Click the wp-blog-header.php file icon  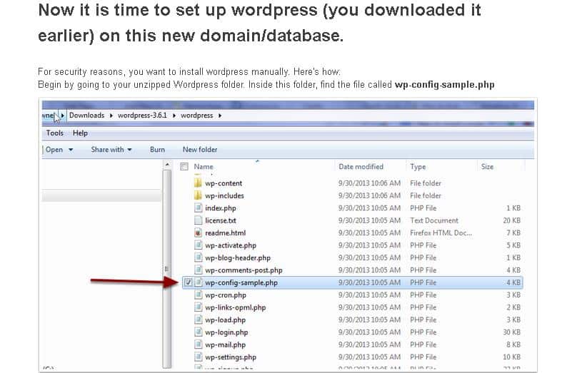click(x=198, y=257)
